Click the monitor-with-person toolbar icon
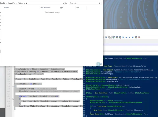The image size is (158, 117). click(114, 37)
